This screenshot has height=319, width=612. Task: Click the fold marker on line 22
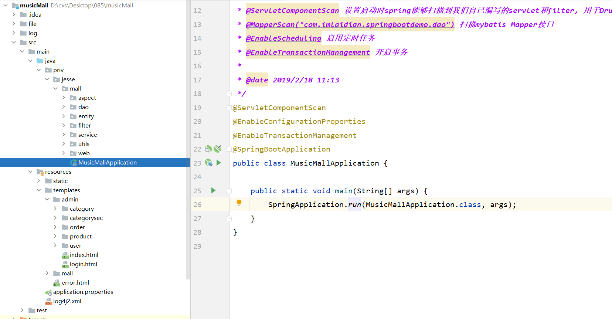point(229,149)
